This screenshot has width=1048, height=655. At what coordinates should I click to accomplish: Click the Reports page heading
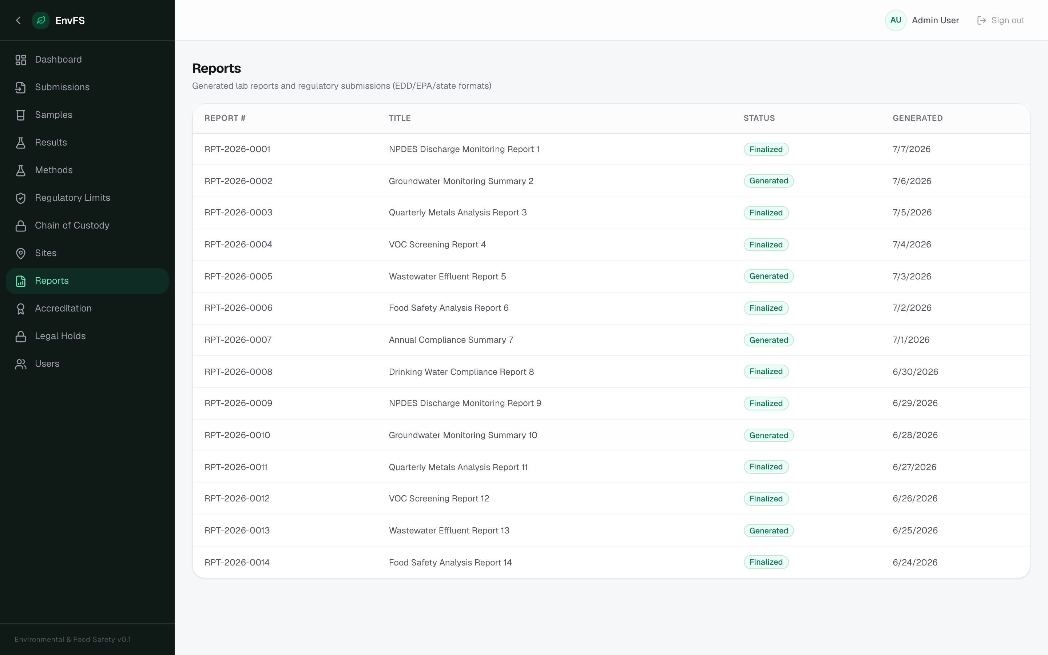tap(216, 68)
